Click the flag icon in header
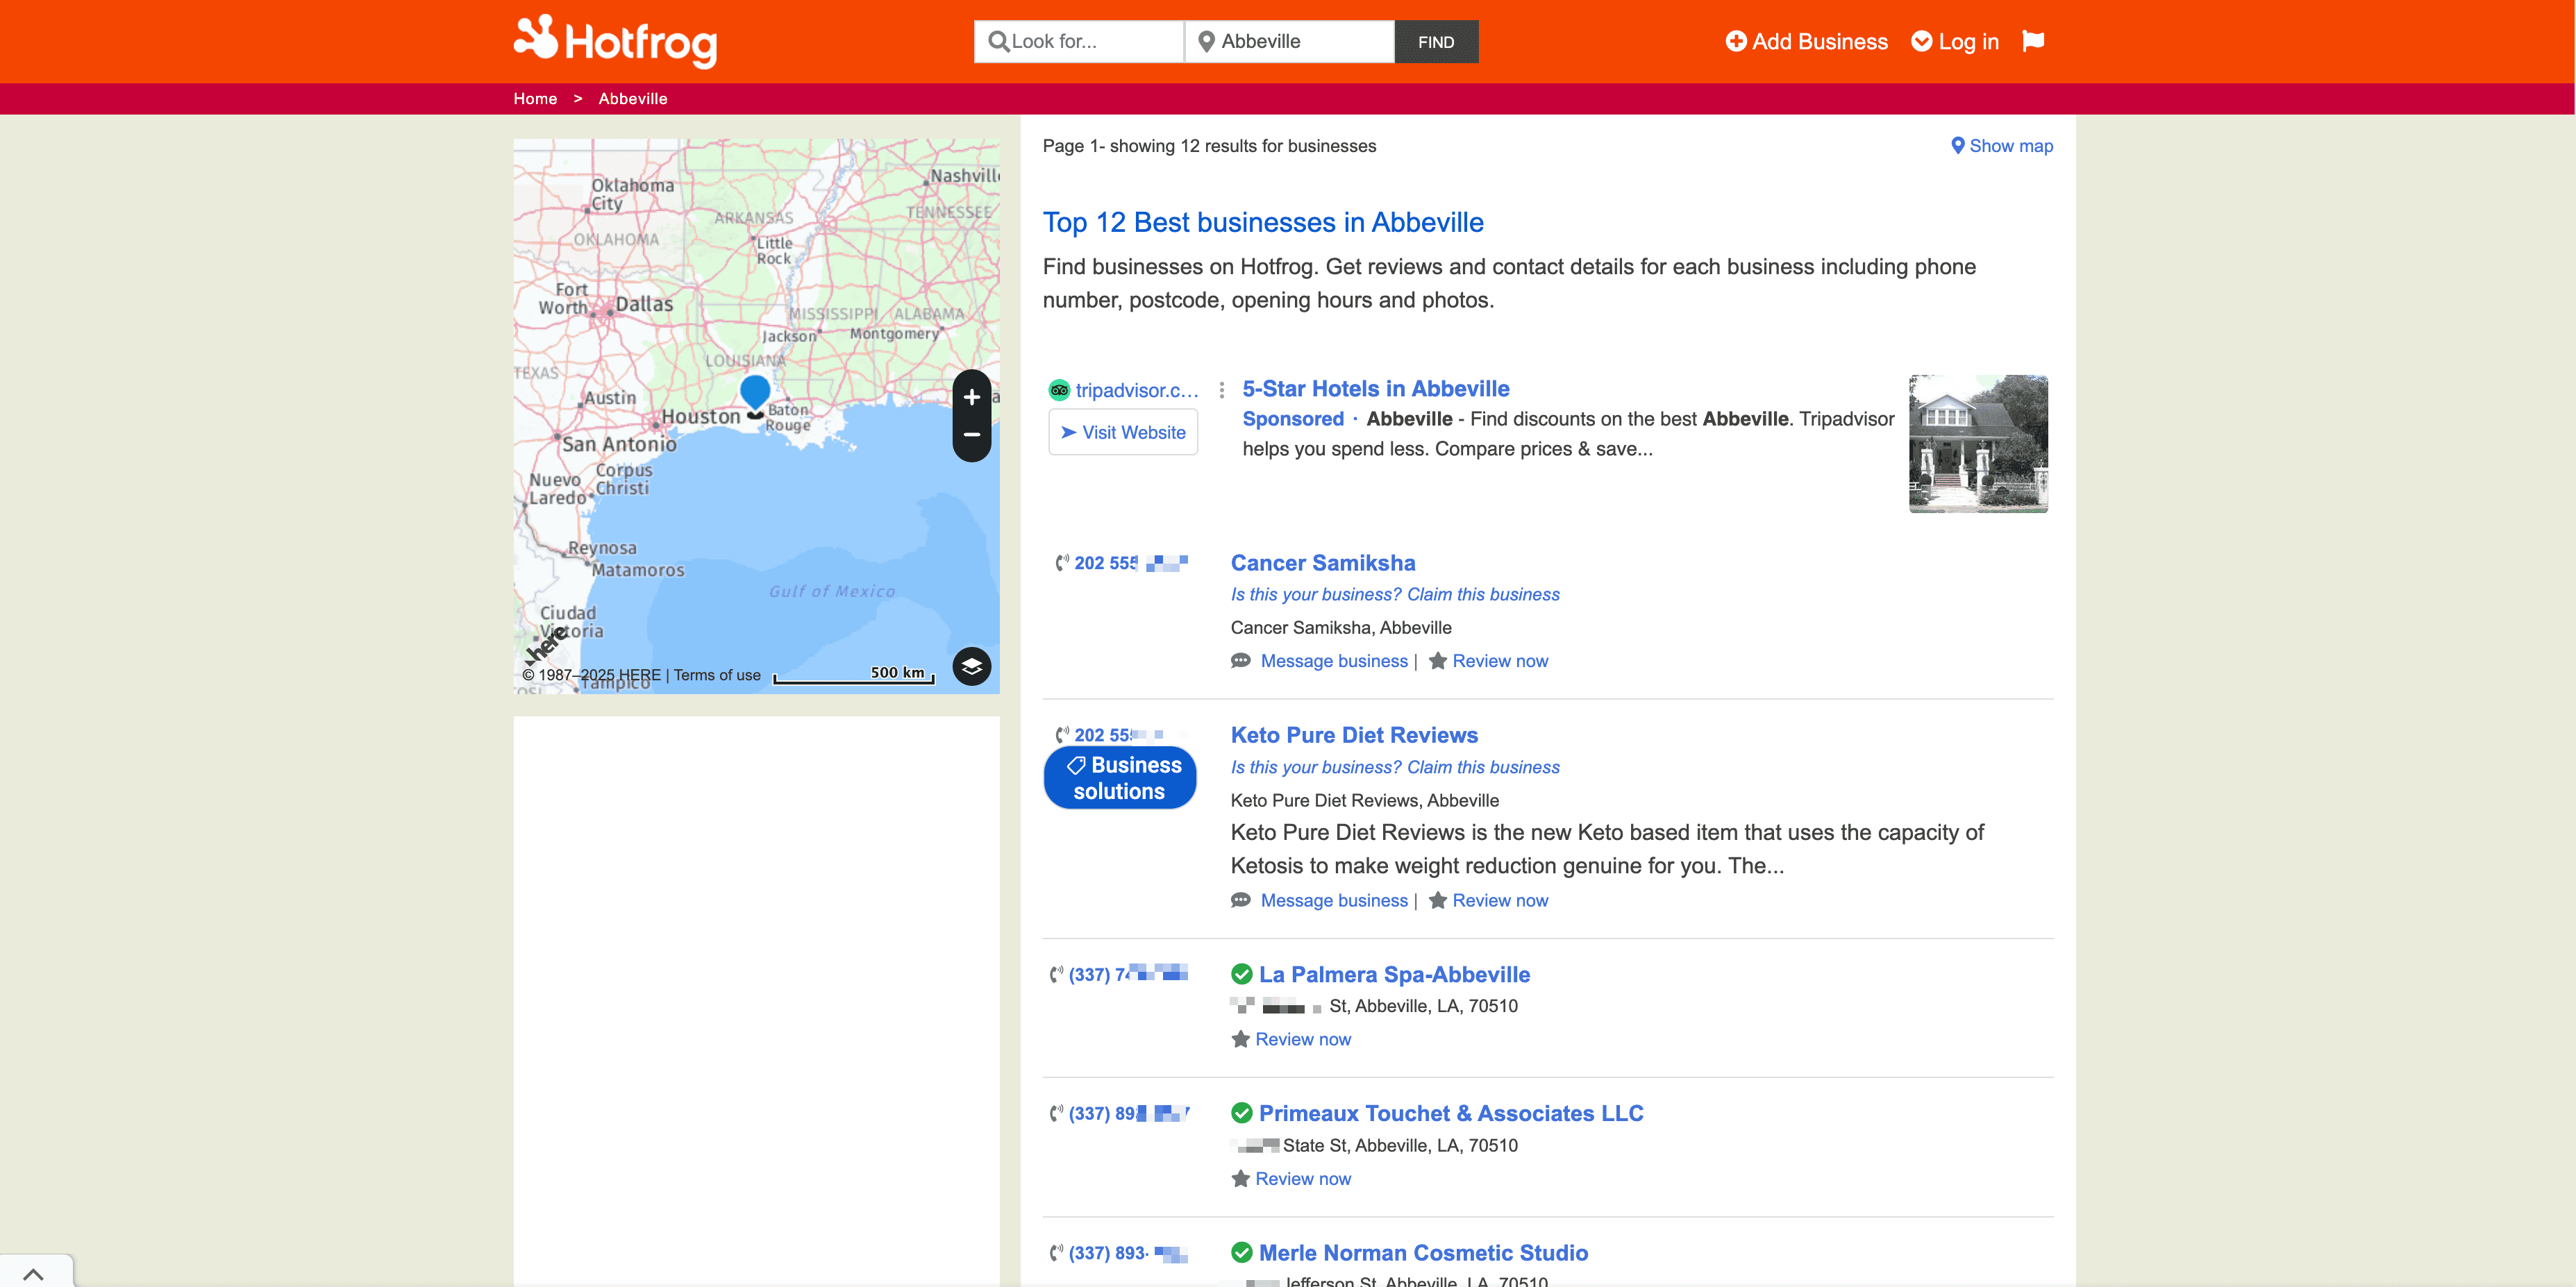Viewport: 2576px width, 1287px height. [2032, 41]
